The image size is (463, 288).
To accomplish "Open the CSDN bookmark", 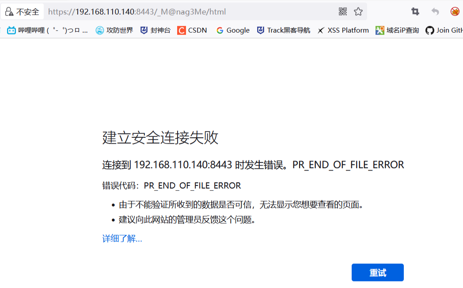I will pos(192,30).
